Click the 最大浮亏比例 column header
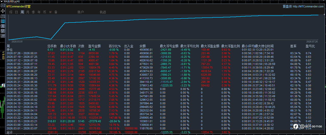Viewport: 326px width, 135px height. coord(189,46)
